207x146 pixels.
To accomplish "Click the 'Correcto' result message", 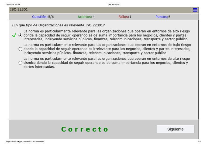I will (x=85, y=129).
